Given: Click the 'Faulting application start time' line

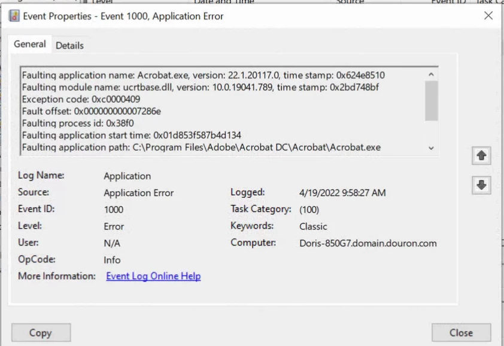Looking at the screenshot, I should click(132, 135).
